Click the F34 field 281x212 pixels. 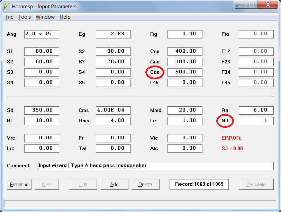tap(256, 72)
